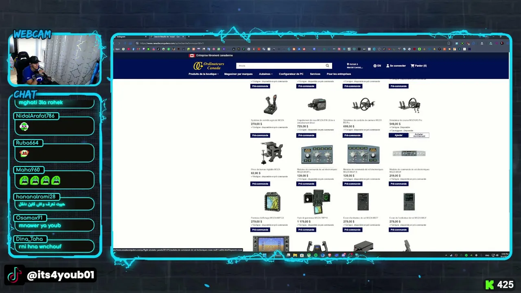Expand the Produits de la boutique menu

(204, 74)
